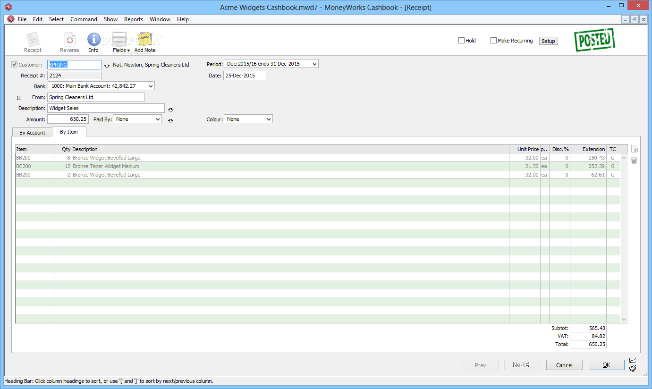Image resolution: width=652 pixels, height=389 pixels.
Task: Sort by the TC column header
Action: coord(613,149)
